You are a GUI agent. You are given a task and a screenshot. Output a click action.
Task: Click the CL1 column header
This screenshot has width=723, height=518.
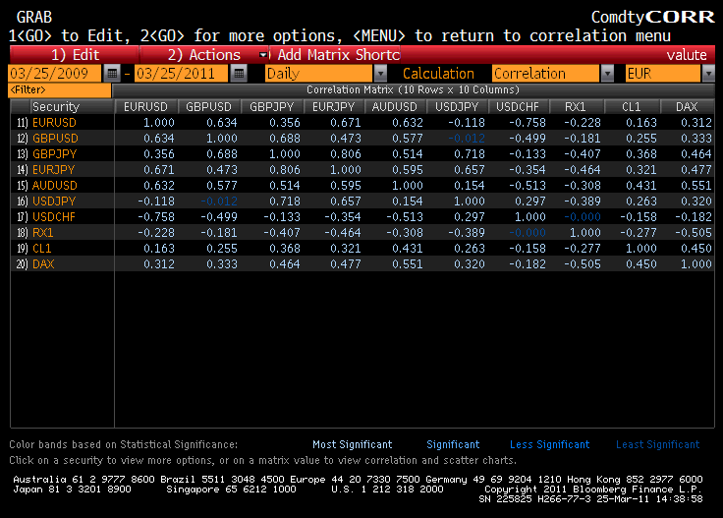[x=632, y=106]
